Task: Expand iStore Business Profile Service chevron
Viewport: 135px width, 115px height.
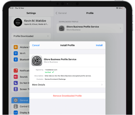Action: [120, 28]
